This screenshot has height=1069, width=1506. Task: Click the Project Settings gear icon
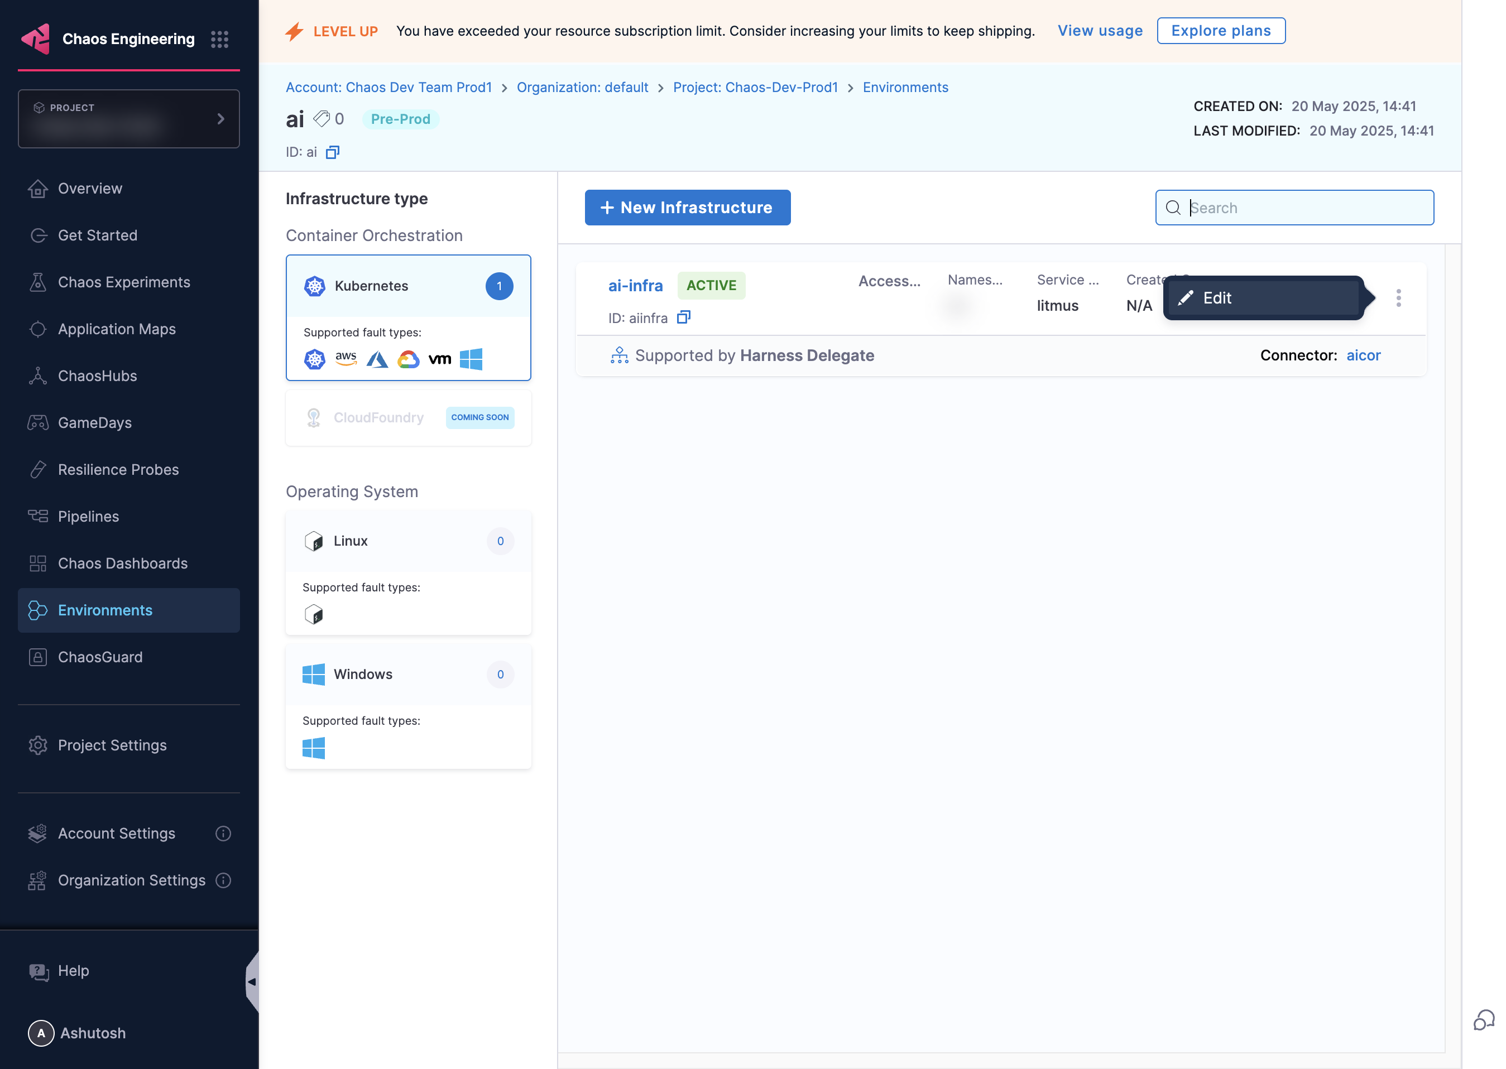coord(38,745)
